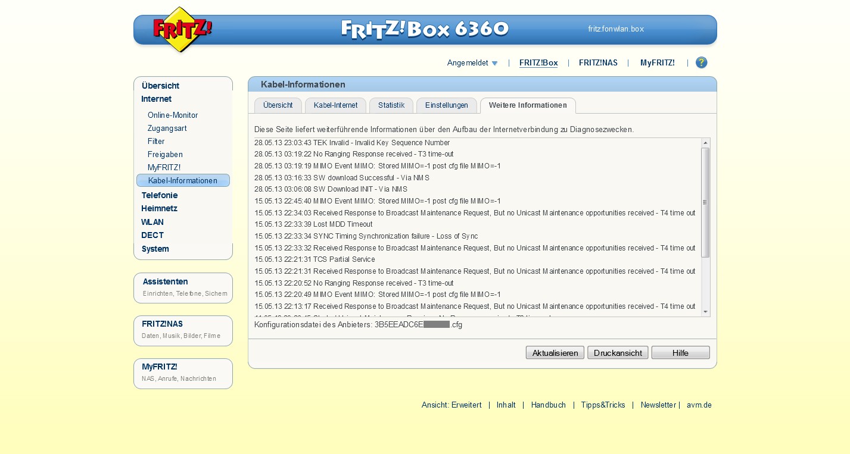Select the Weitere Informationen tab

pos(528,105)
